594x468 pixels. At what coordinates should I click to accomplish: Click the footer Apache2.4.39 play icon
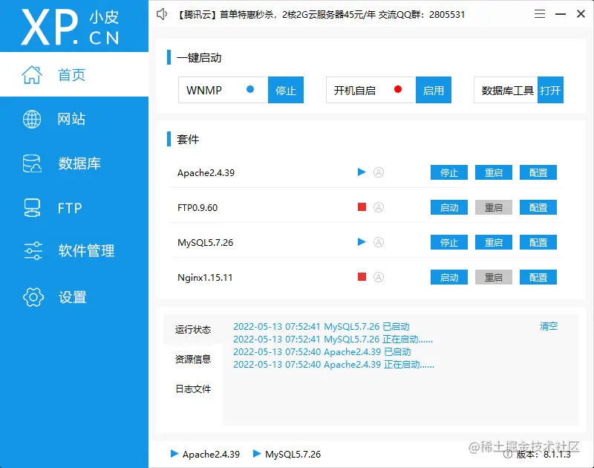(x=174, y=453)
